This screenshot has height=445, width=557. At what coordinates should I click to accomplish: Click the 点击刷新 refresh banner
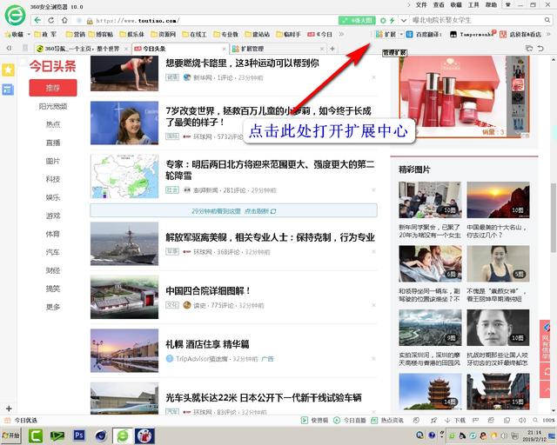click(233, 211)
